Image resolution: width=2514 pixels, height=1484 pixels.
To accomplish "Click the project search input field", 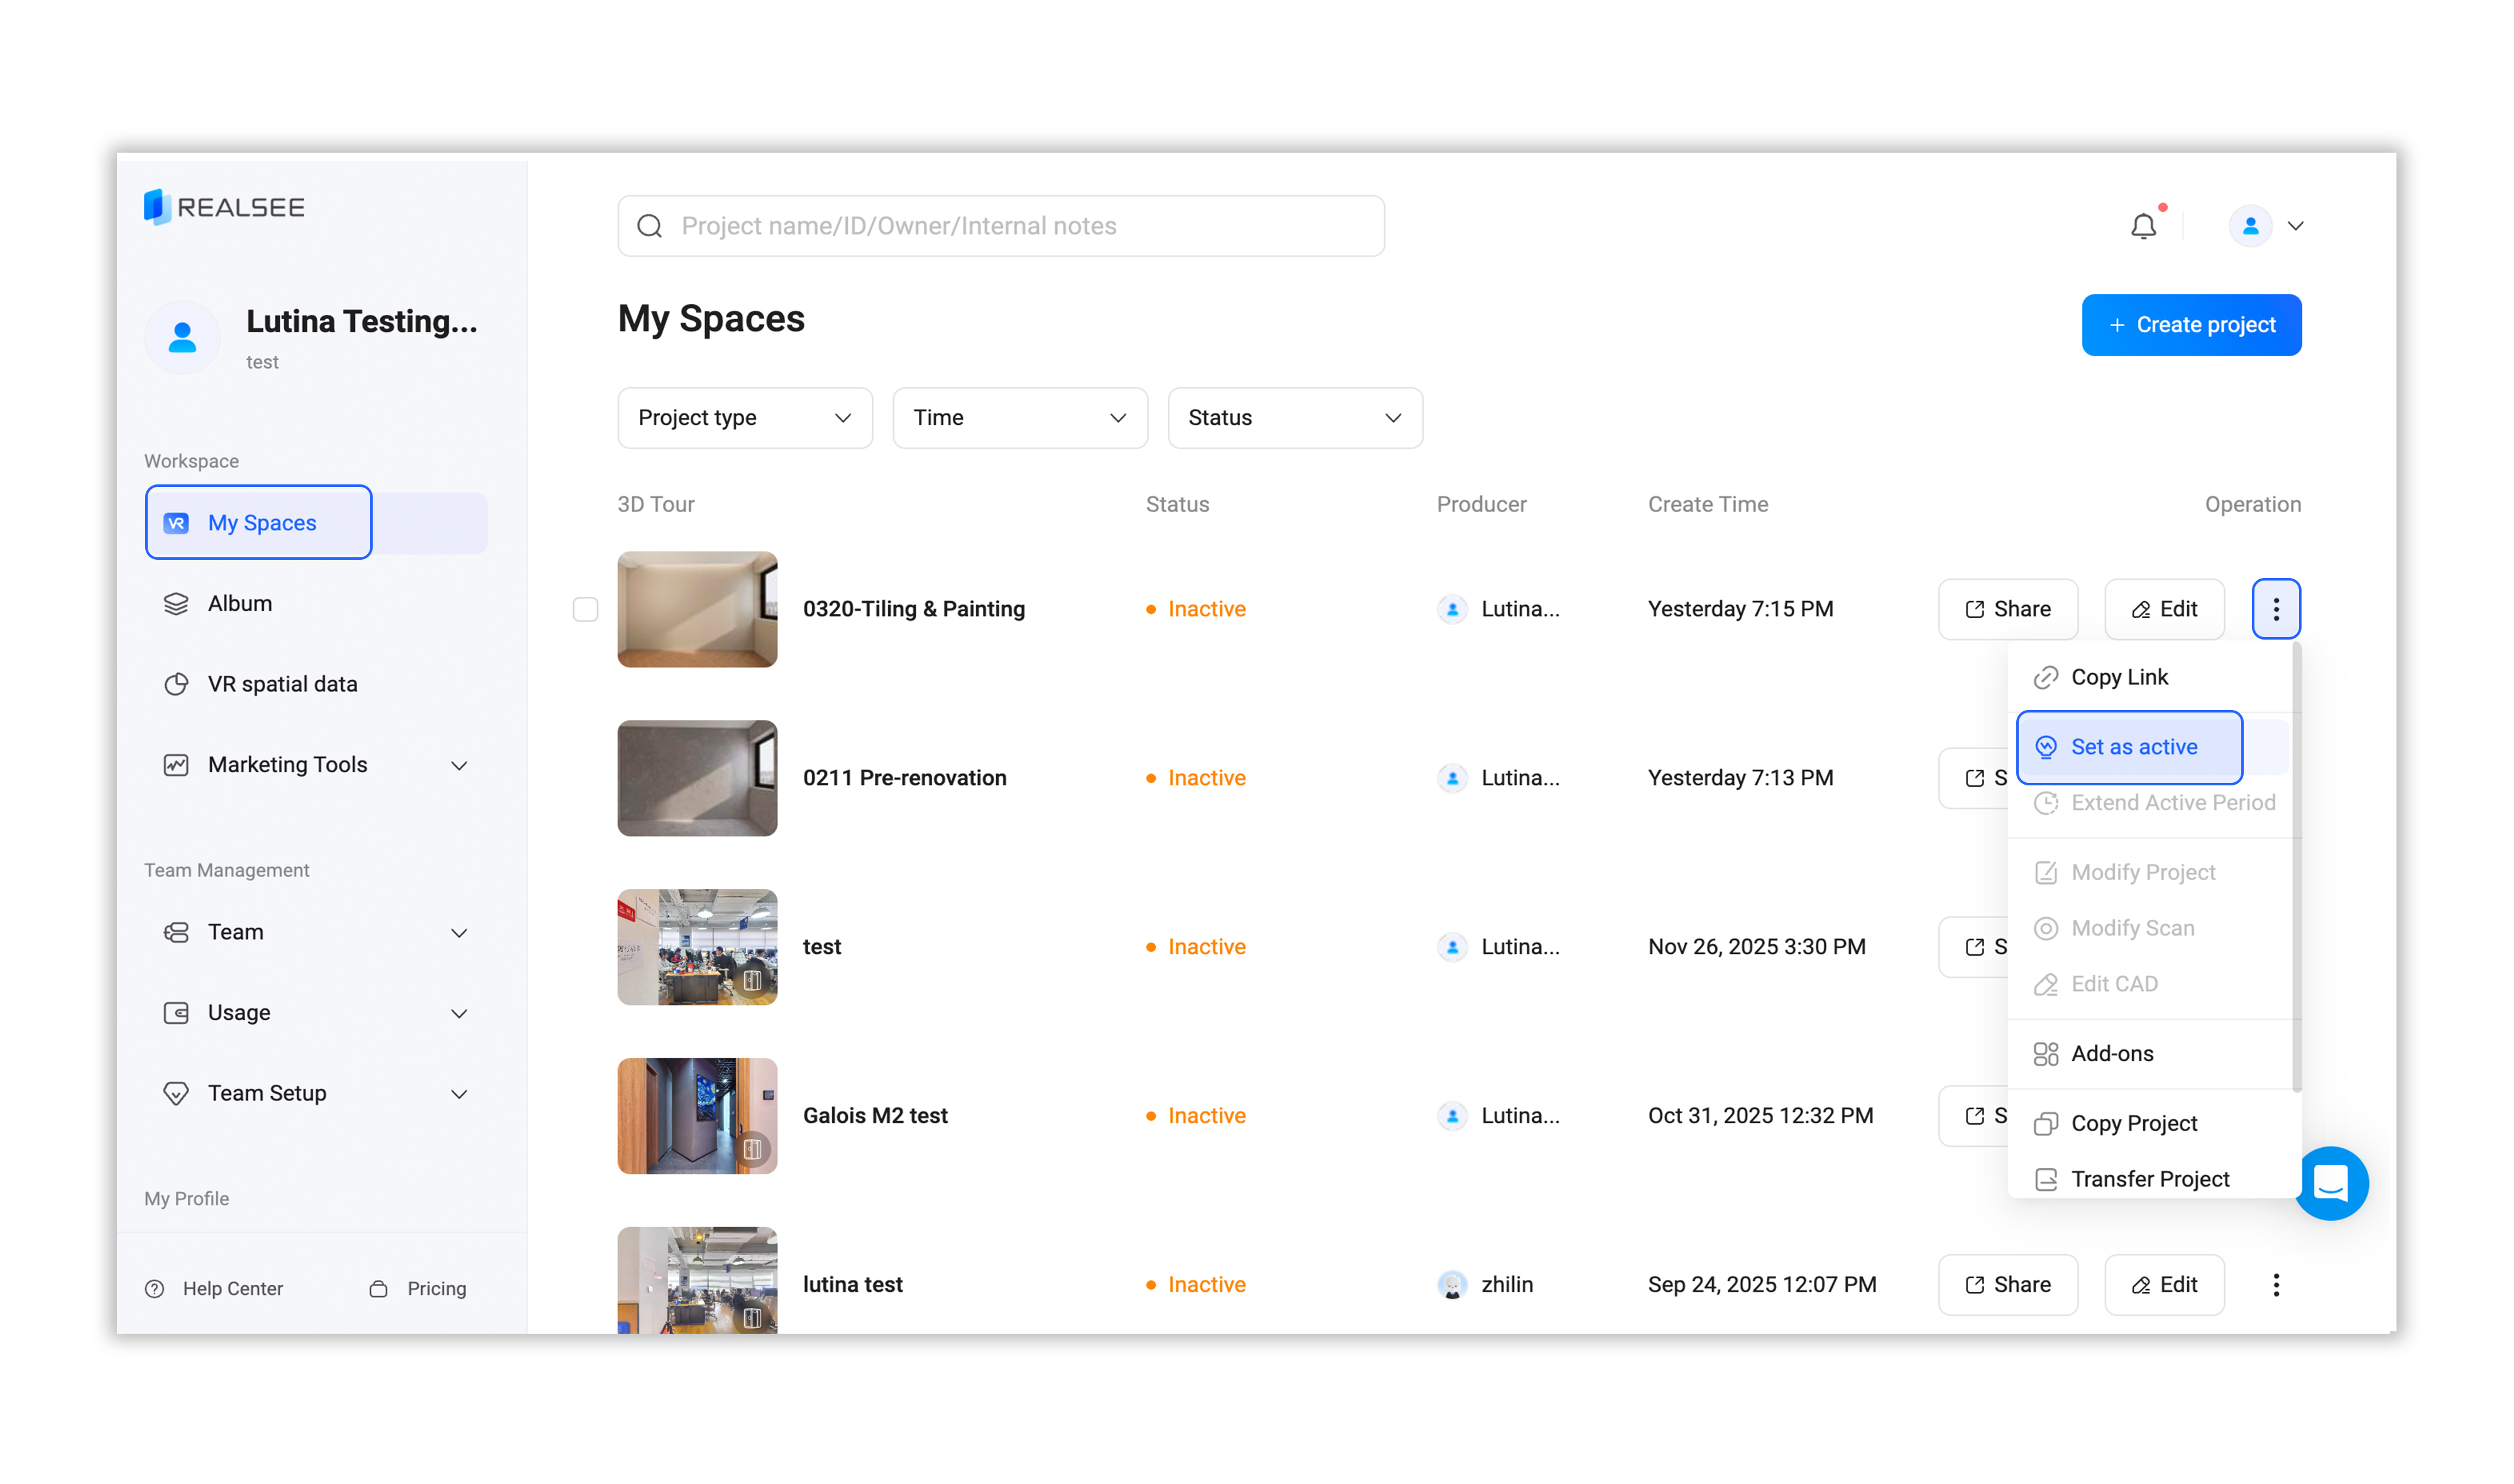I will click(1001, 226).
